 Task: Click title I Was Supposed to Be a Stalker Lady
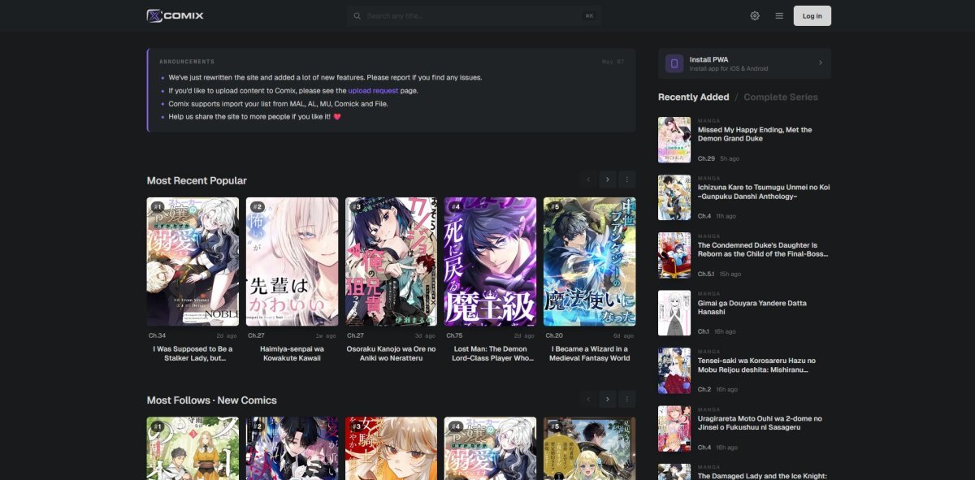click(193, 353)
